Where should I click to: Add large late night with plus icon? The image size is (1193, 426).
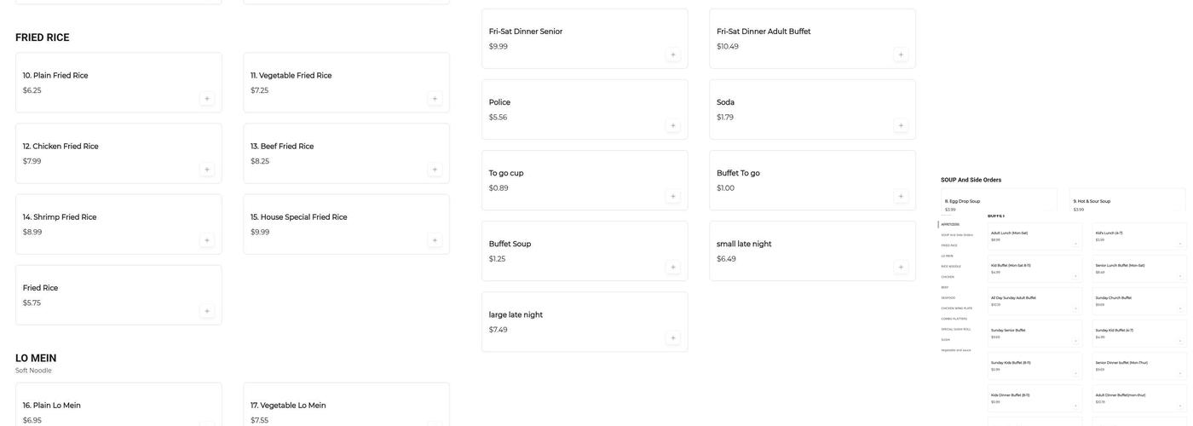(x=673, y=338)
